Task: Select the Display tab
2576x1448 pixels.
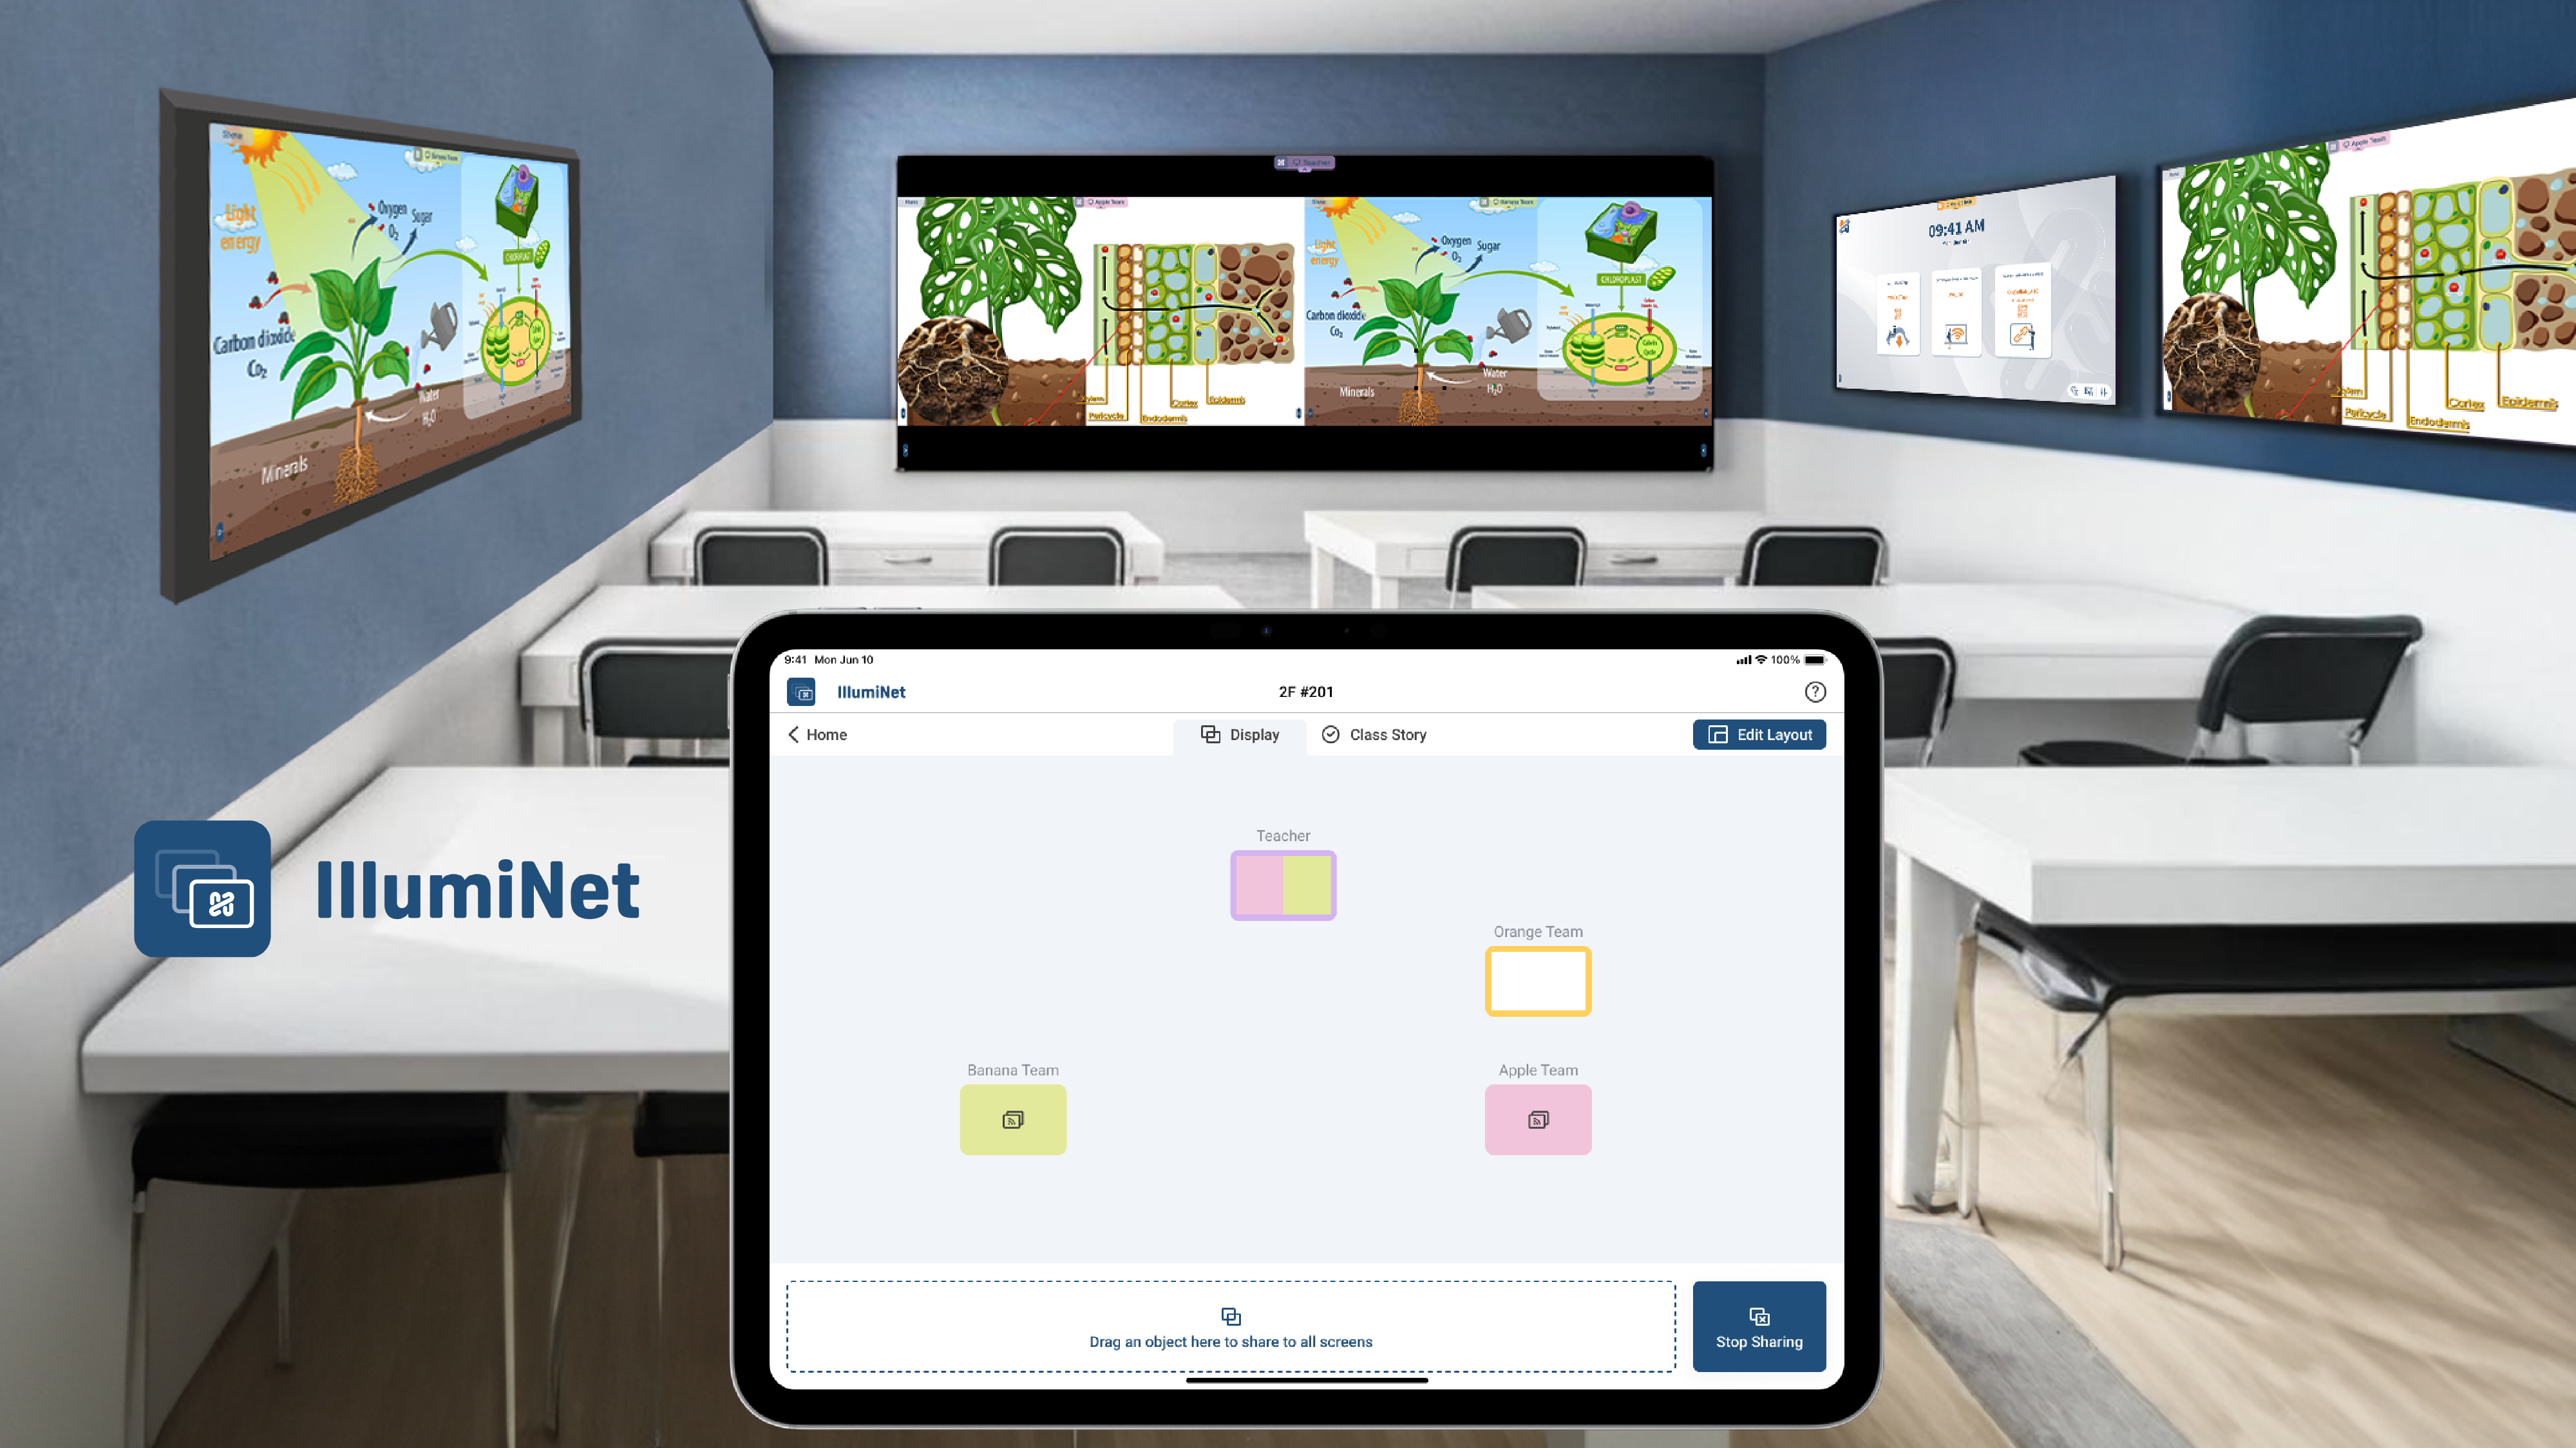Action: (1238, 734)
